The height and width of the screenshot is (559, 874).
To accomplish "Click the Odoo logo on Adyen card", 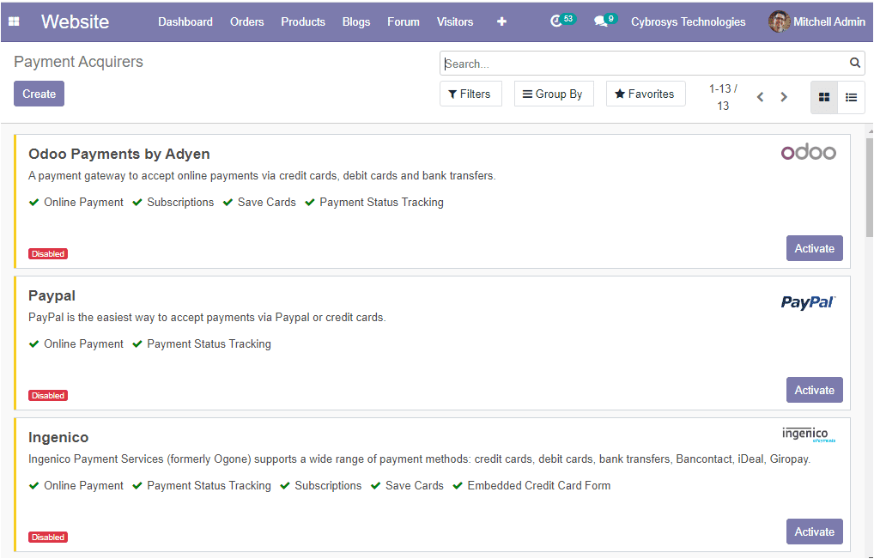I will 808,152.
